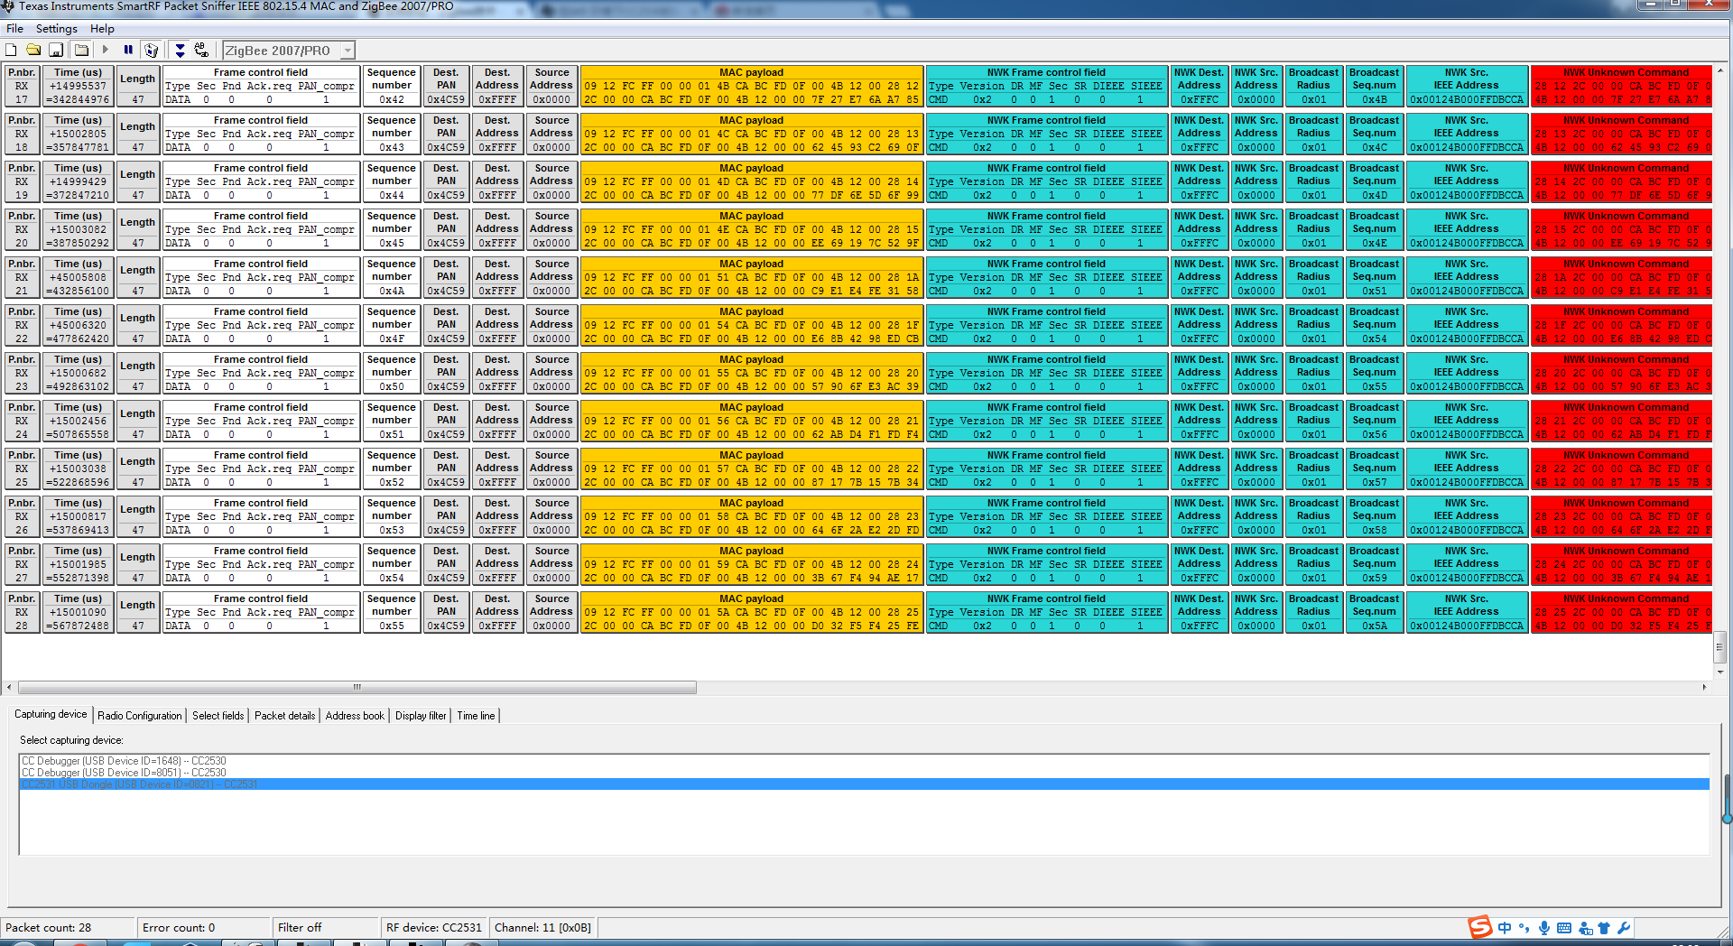The width and height of the screenshot is (1733, 946).
Task: Click the grey folder toolbar icon
Action: 81,51
